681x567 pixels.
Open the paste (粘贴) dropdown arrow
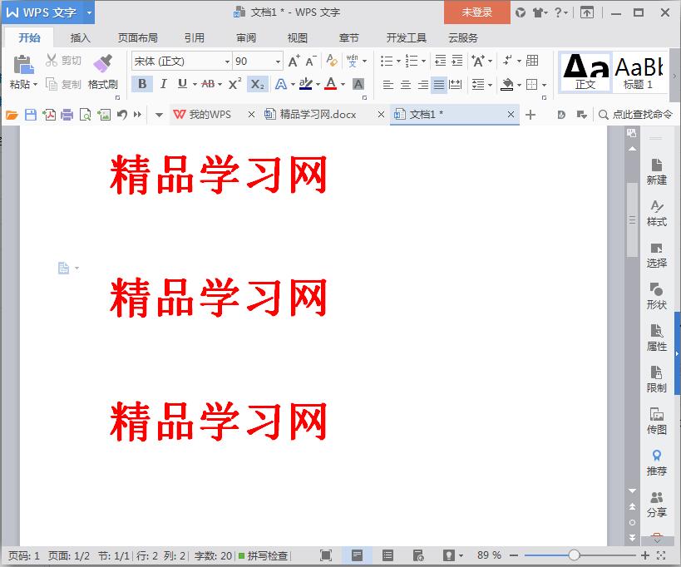click(35, 85)
